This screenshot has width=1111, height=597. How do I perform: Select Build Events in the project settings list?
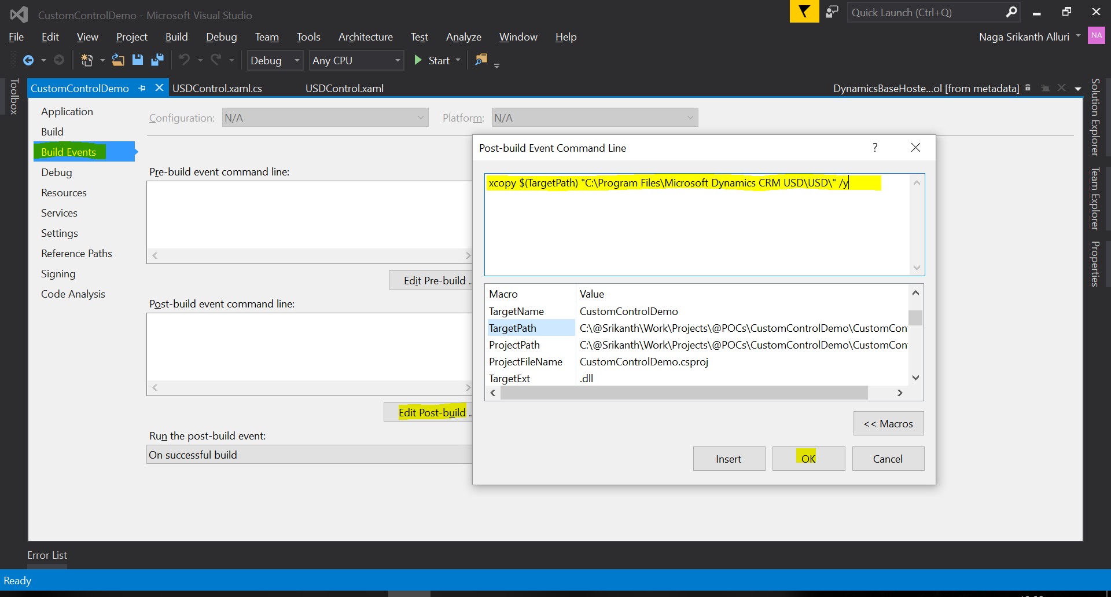coord(69,152)
